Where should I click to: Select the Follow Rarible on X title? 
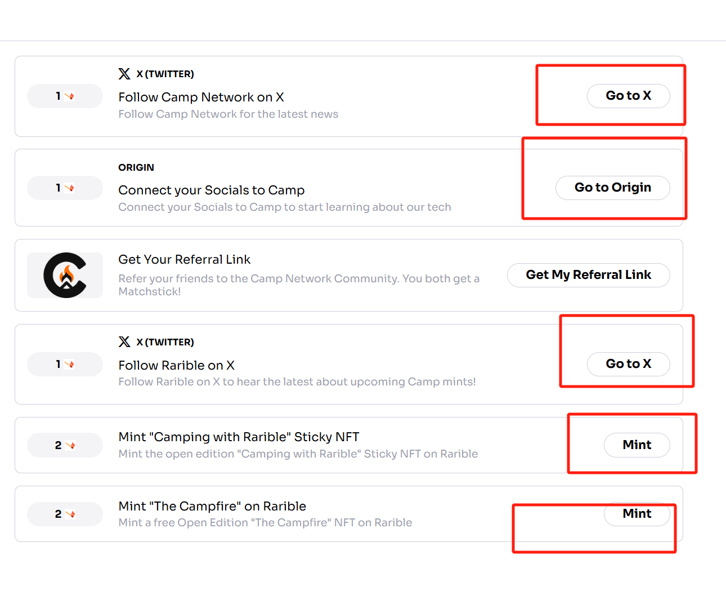tap(176, 365)
